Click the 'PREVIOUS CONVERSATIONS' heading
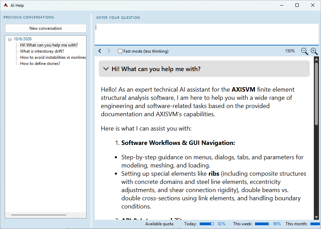The width and height of the screenshot is (321, 229). (29, 17)
